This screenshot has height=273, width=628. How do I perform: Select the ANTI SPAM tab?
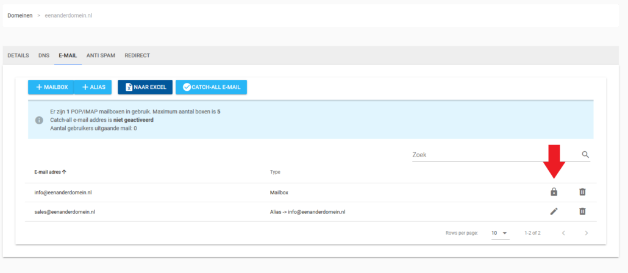pos(101,55)
